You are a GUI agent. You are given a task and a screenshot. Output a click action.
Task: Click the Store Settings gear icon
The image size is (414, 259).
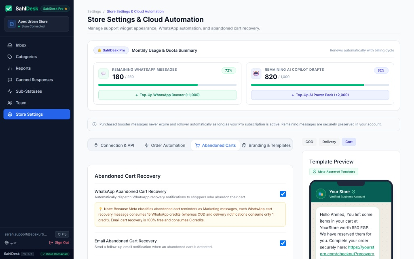pyautogui.click(x=10, y=114)
